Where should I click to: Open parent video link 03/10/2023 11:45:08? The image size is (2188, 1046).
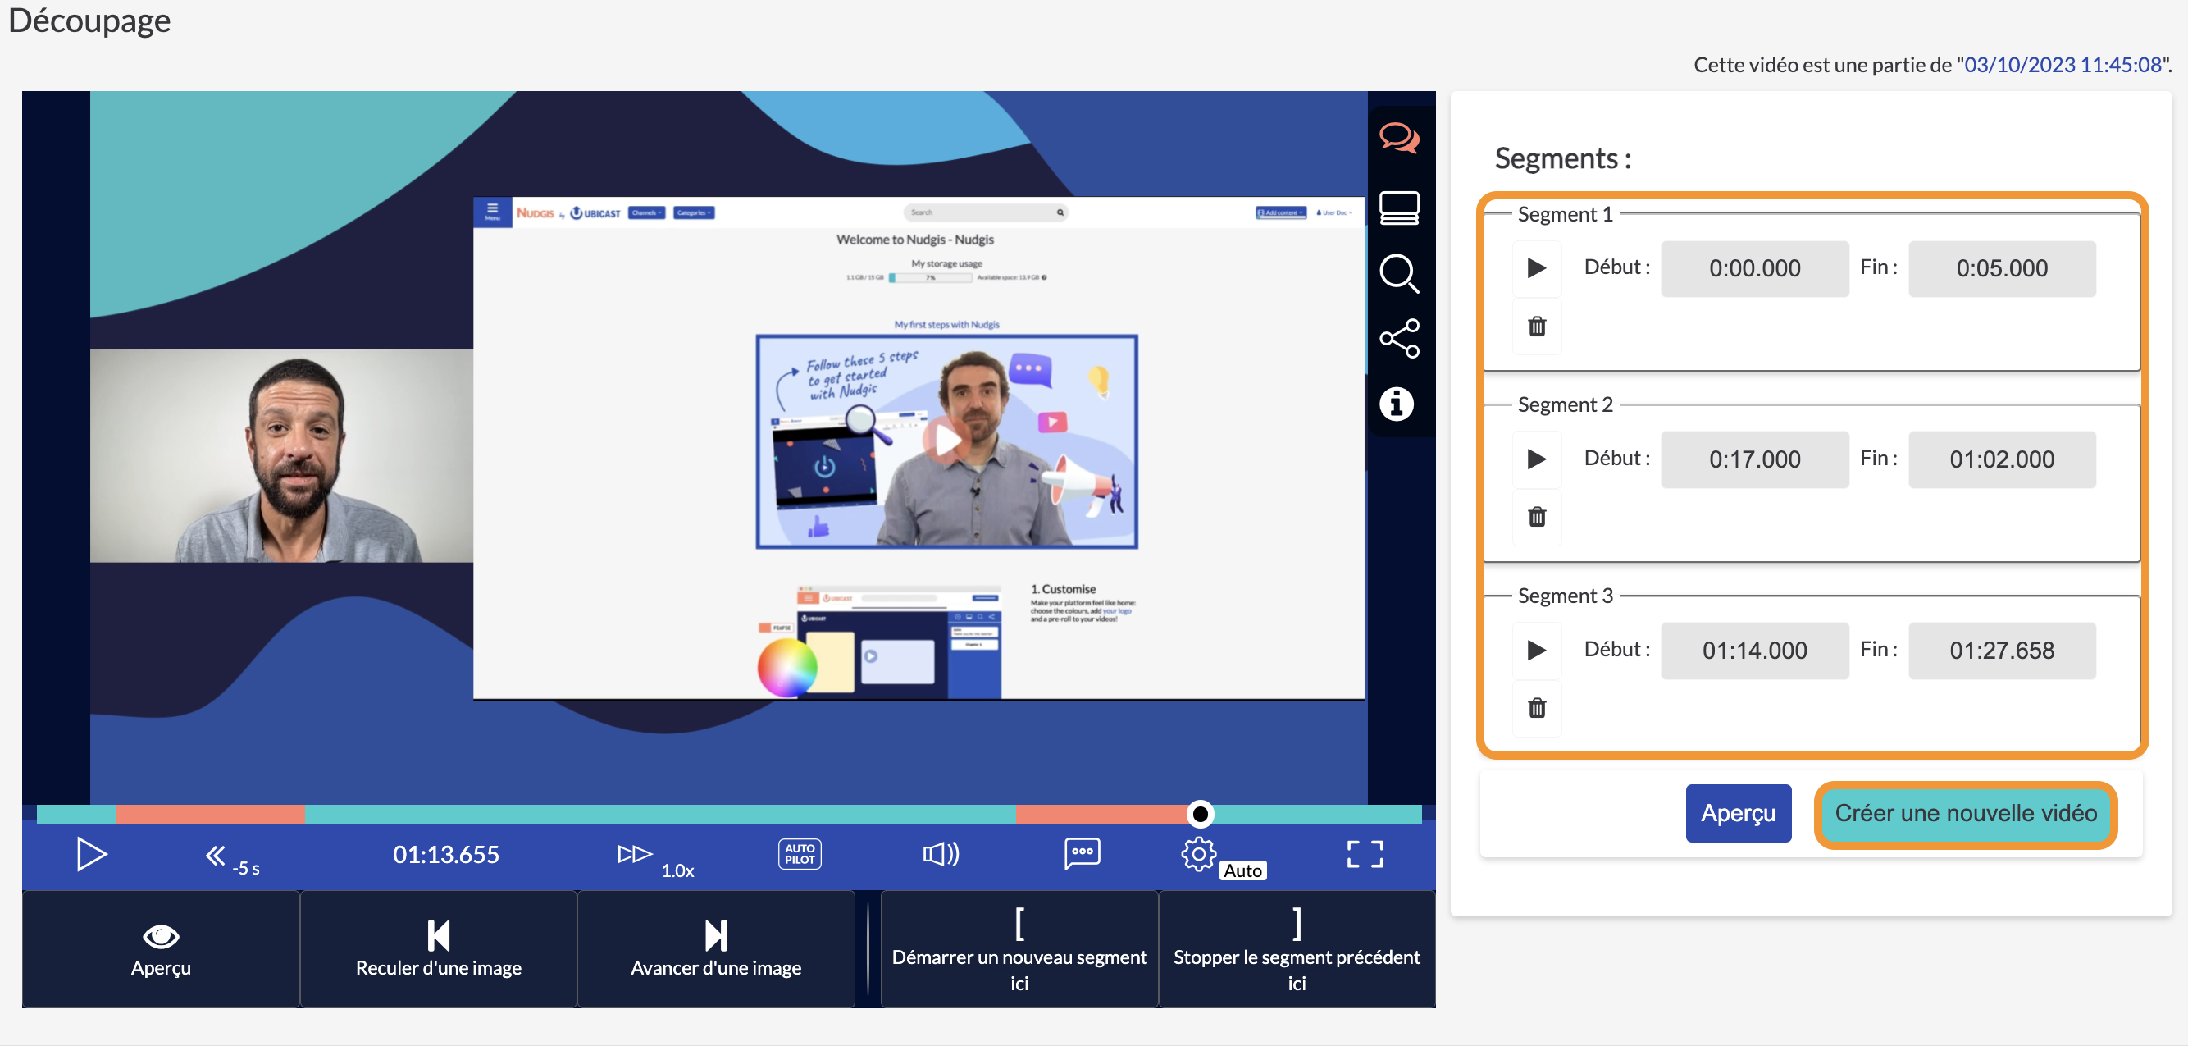pyautogui.click(x=2063, y=65)
